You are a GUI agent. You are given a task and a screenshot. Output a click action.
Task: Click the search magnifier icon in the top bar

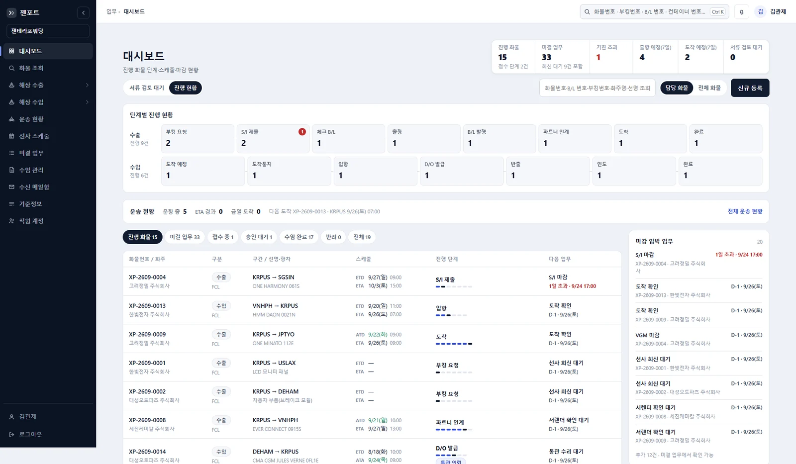[x=587, y=12]
